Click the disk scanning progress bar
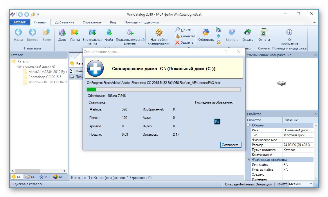Screen dimensions: 328x197 [163, 90]
